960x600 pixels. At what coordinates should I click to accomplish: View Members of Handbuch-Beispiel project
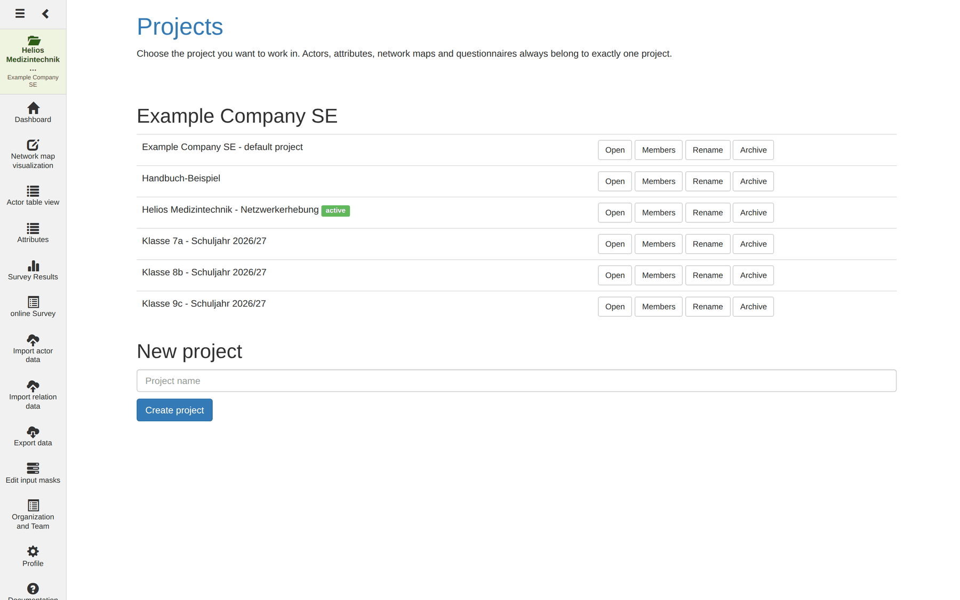click(659, 181)
